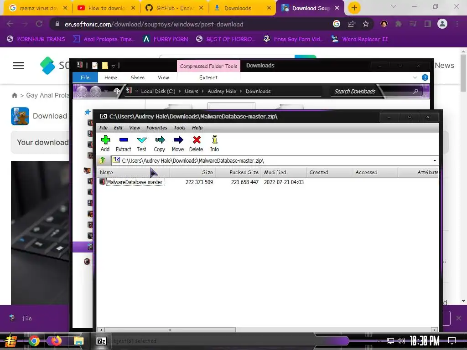This screenshot has height=350, width=467.
Task: Open the File tab in Explorer ribbon
Action: [85, 77]
